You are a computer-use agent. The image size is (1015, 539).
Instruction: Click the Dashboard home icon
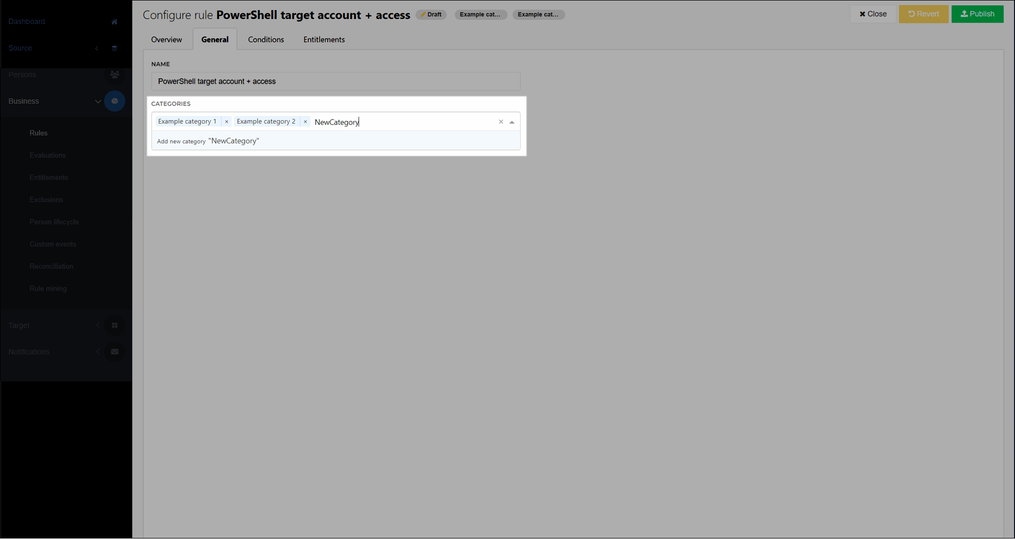(x=114, y=22)
